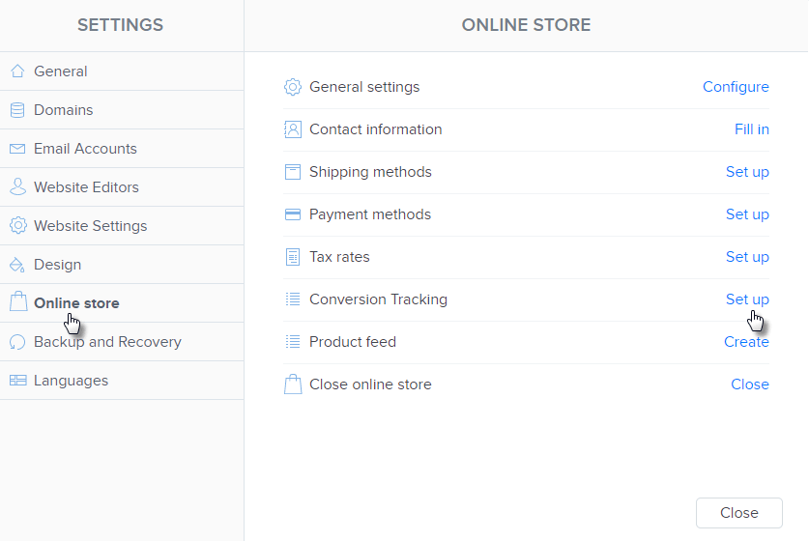Set up Conversion Tracking
Viewport: 809px width, 541px height.
[x=747, y=299]
